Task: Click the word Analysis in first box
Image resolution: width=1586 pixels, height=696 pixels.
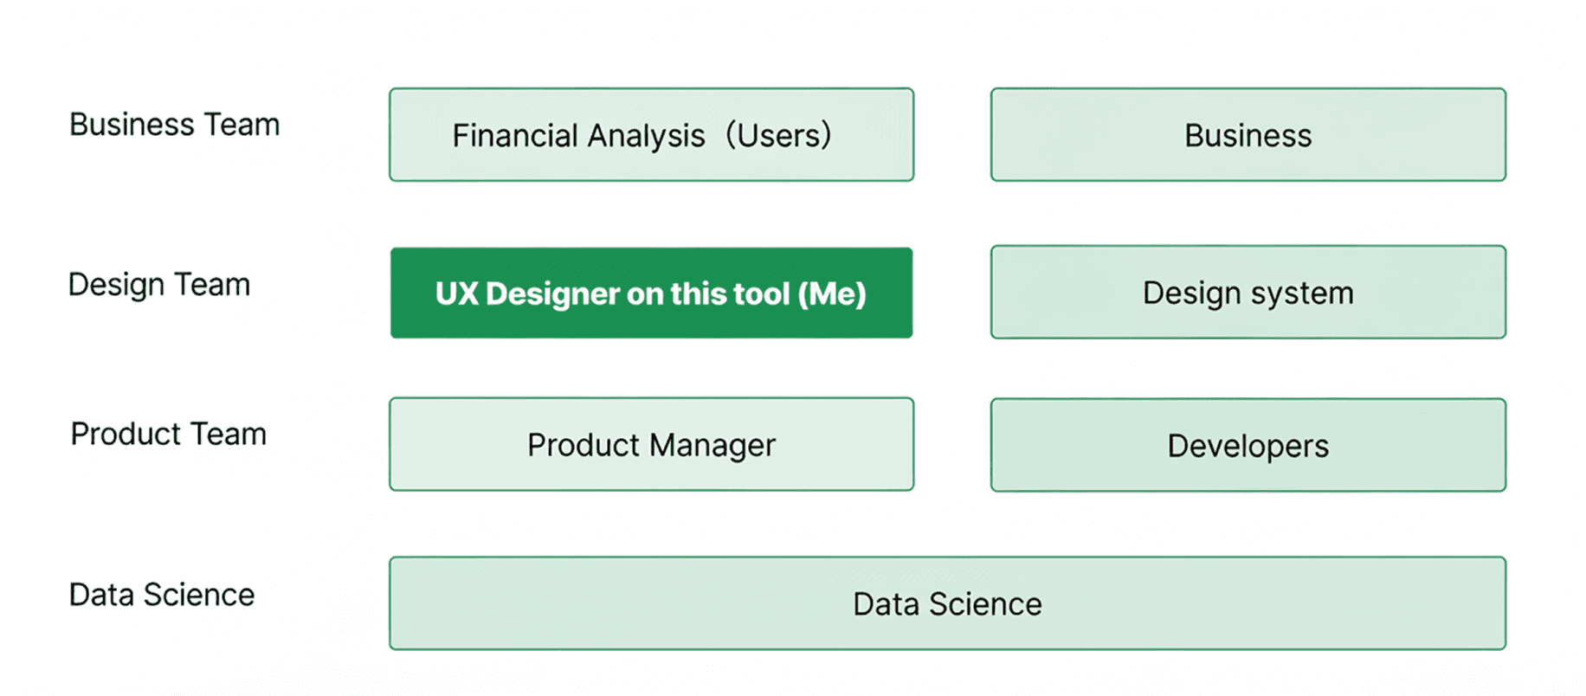Action: tap(646, 137)
